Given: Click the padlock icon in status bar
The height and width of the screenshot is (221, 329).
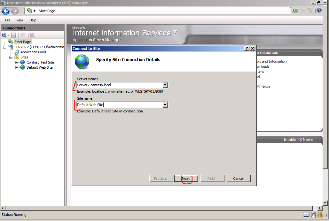Looking at the screenshot, I should 320,215.
